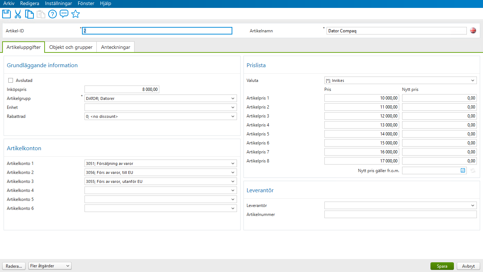Open the calendar picker for Nytt pris gäller
The width and height of the screenshot is (483, 272).
463,170
